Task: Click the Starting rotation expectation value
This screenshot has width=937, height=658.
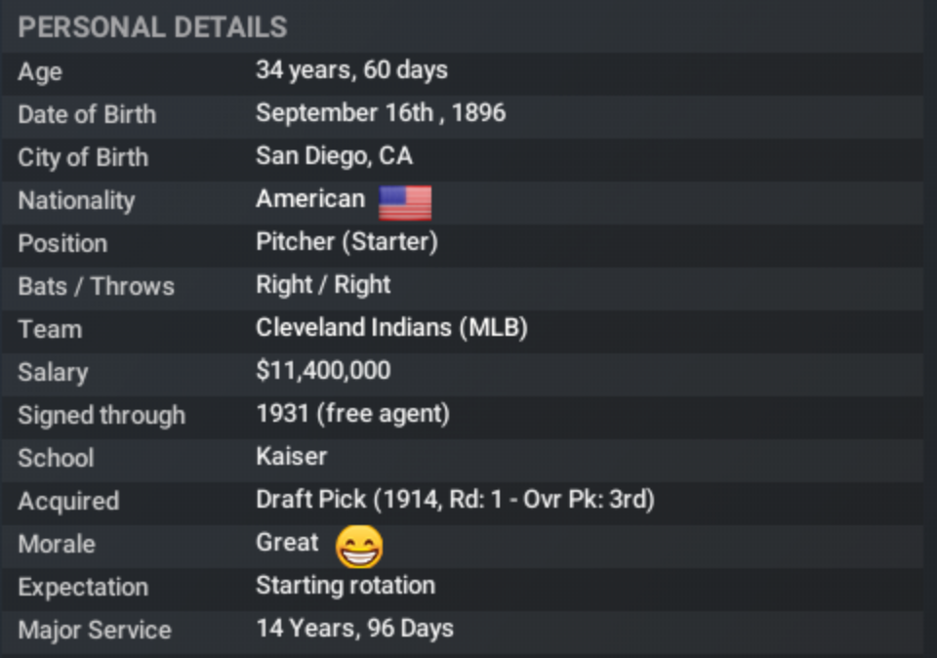Action: 346,586
